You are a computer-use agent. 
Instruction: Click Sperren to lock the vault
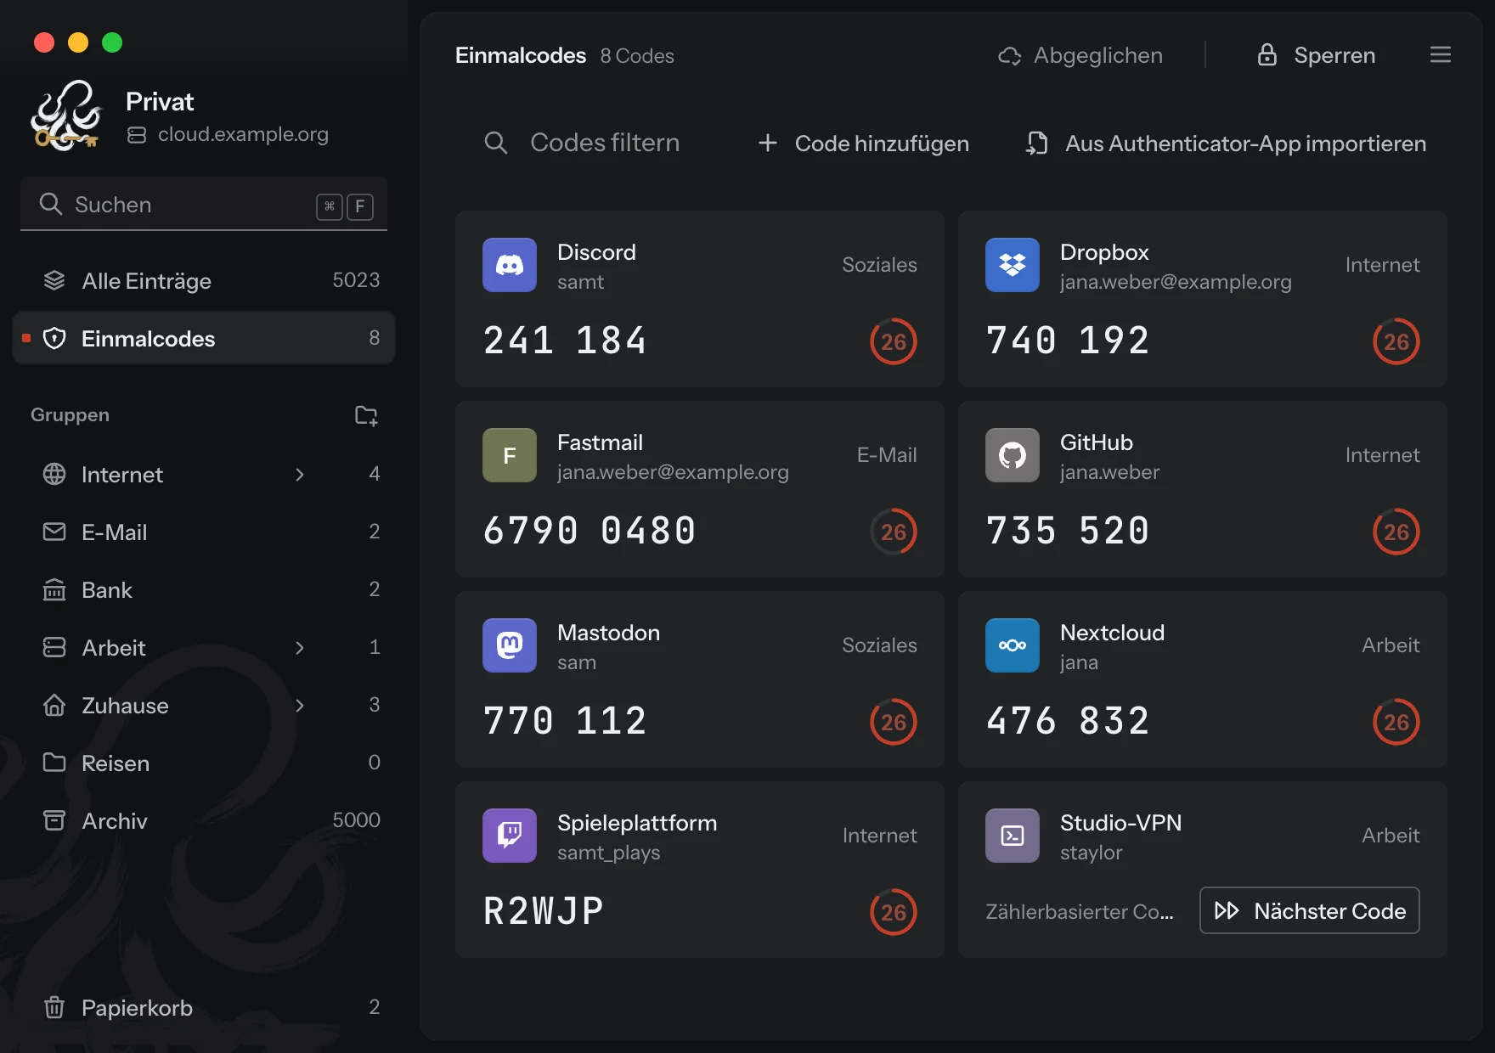tap(1316, 55)
